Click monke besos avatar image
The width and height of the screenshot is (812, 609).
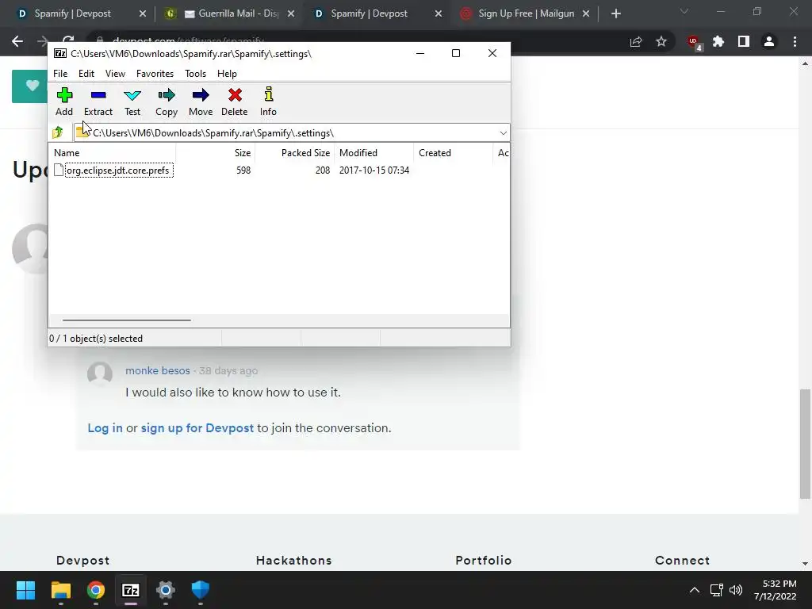click(x=100, y=373)
